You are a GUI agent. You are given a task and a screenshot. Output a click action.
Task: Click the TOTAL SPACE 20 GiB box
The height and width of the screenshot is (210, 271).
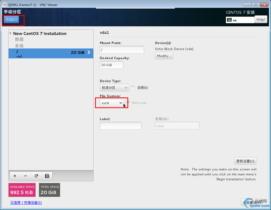50,190
